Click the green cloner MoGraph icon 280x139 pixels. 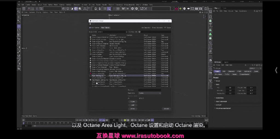coord(210,34)
